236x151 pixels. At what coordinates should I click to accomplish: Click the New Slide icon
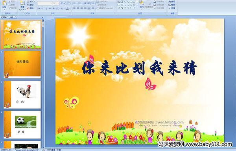22,5
